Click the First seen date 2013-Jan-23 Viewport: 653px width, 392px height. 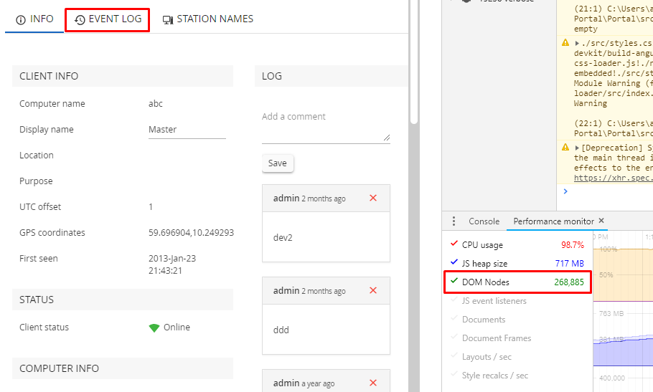[x=172, y=259]
